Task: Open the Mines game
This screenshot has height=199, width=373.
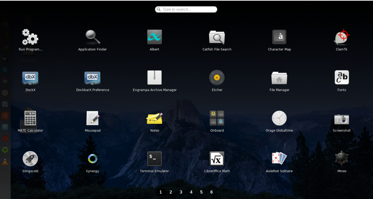Action: click(x=342, y=158)
